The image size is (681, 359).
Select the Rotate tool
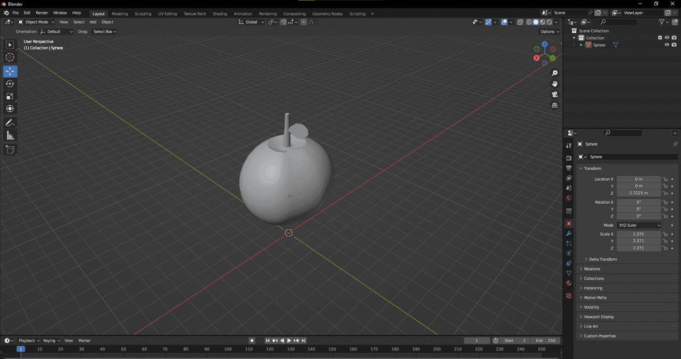pyautogui.click(x=10, y=84)
